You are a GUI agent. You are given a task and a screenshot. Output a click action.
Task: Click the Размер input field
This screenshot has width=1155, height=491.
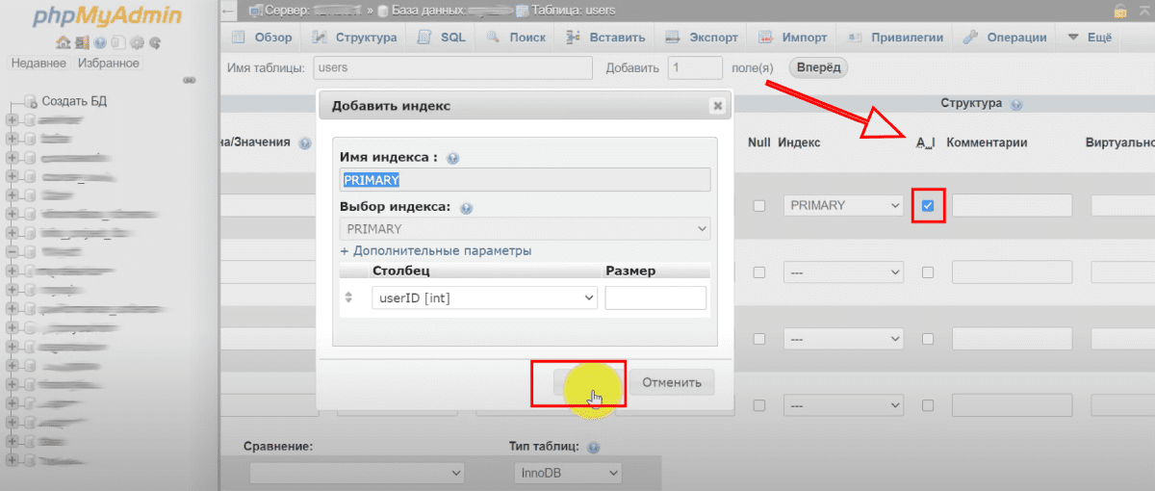pyautogui.click(x=655, y=298)
